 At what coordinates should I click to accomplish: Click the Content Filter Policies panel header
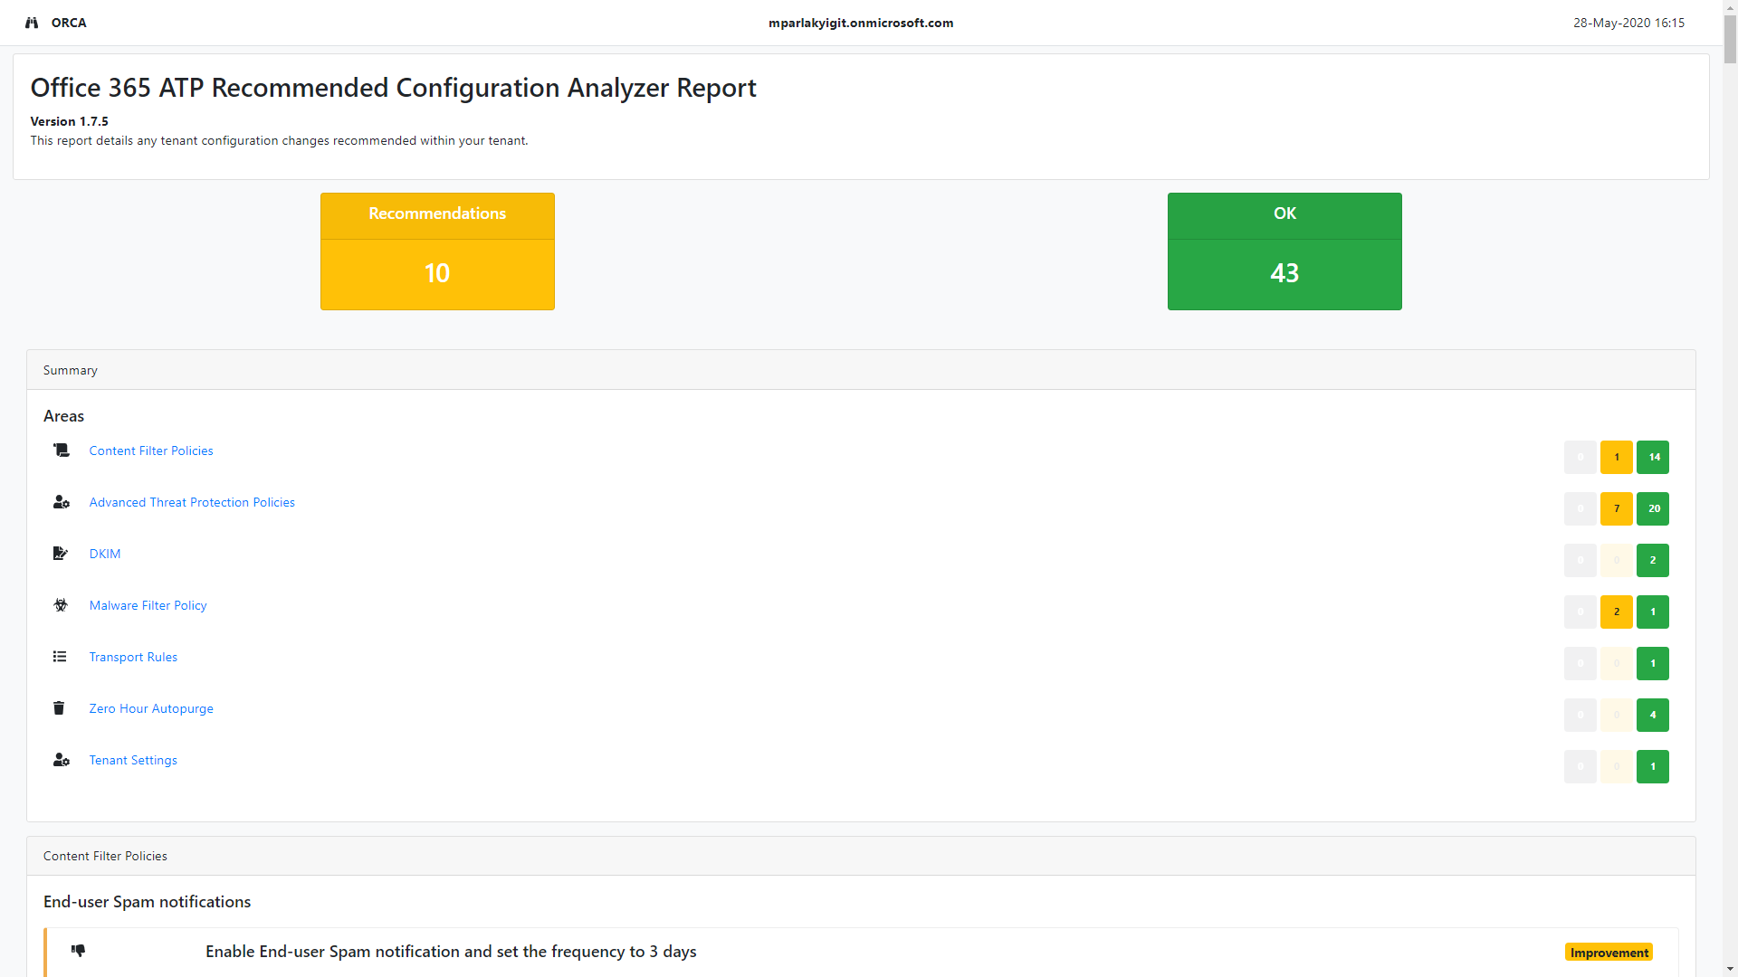[861, 856]
